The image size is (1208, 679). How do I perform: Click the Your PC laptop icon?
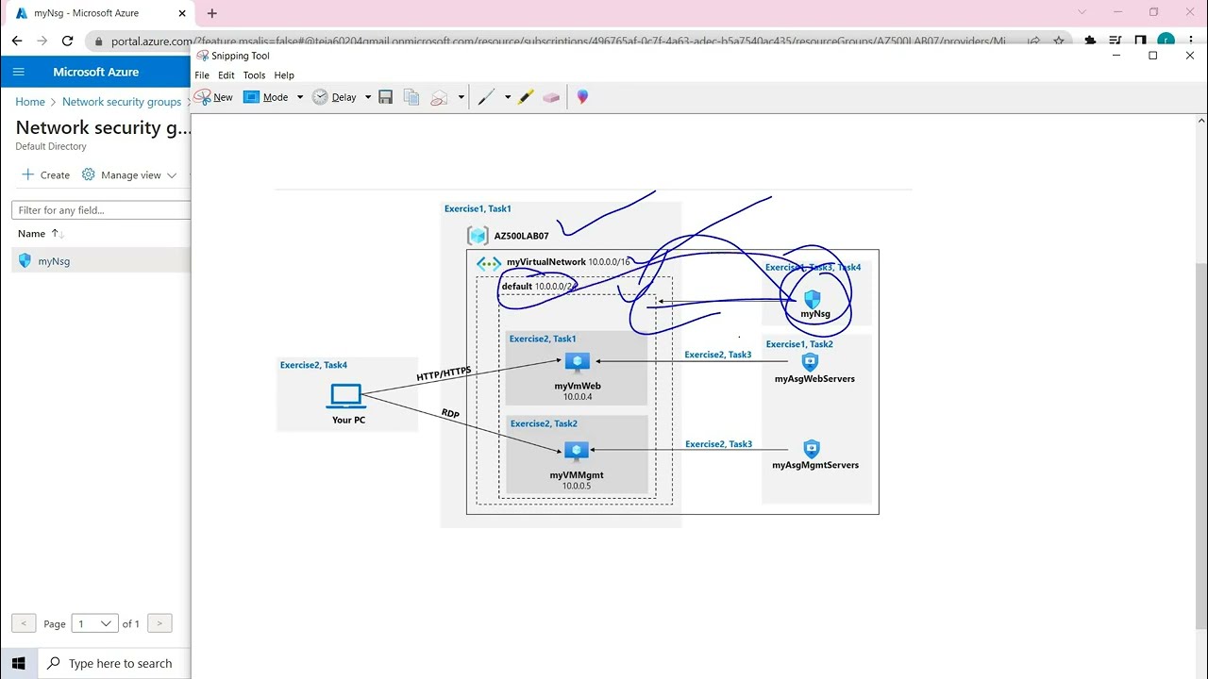point(346,397)
